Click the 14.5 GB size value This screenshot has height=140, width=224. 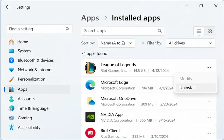(x=139, y=71)
